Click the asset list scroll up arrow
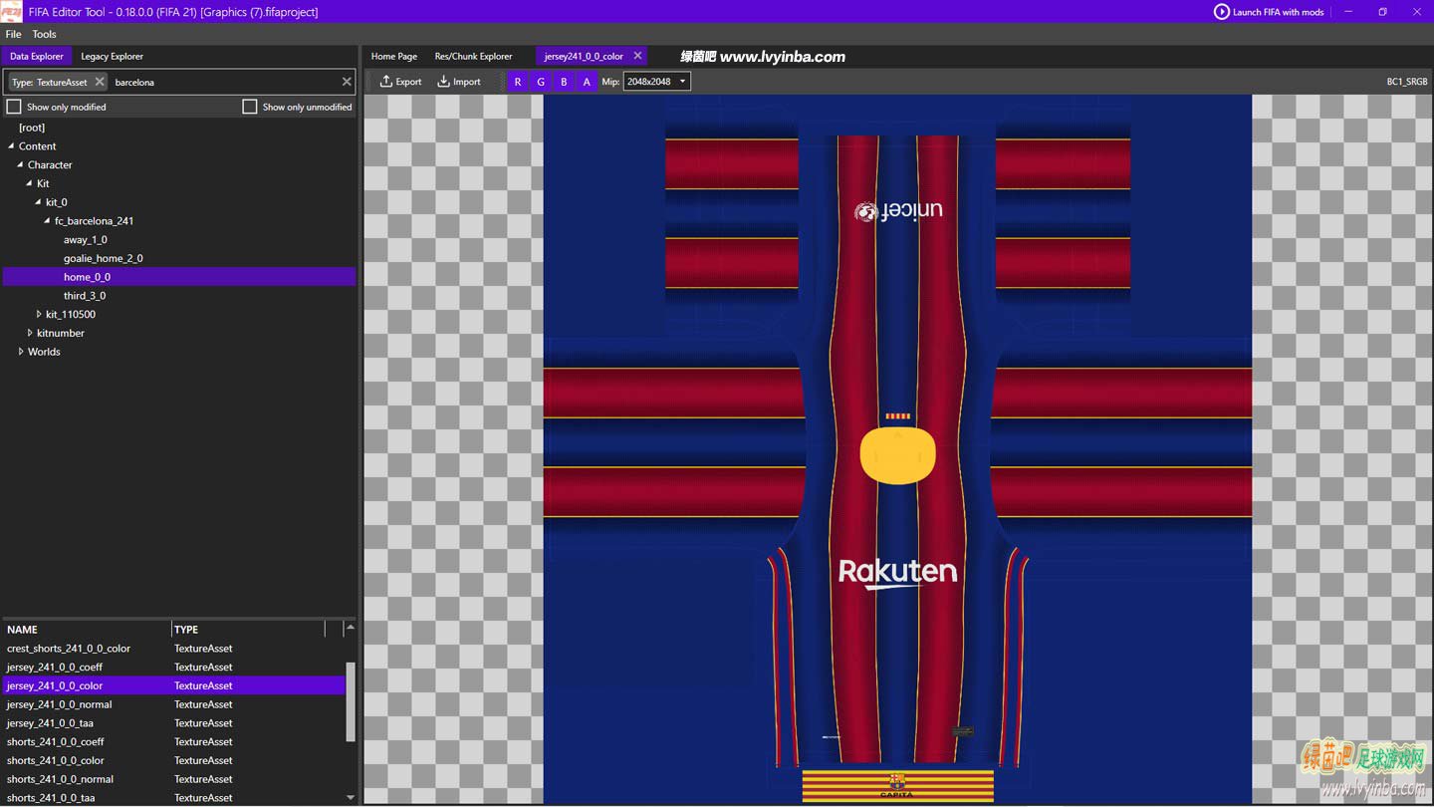 click(351, 627)
